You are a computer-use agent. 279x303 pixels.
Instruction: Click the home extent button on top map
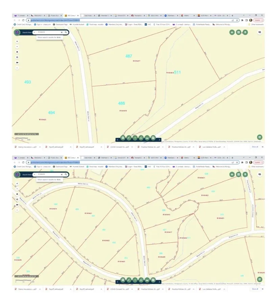[x=17, y=52]
